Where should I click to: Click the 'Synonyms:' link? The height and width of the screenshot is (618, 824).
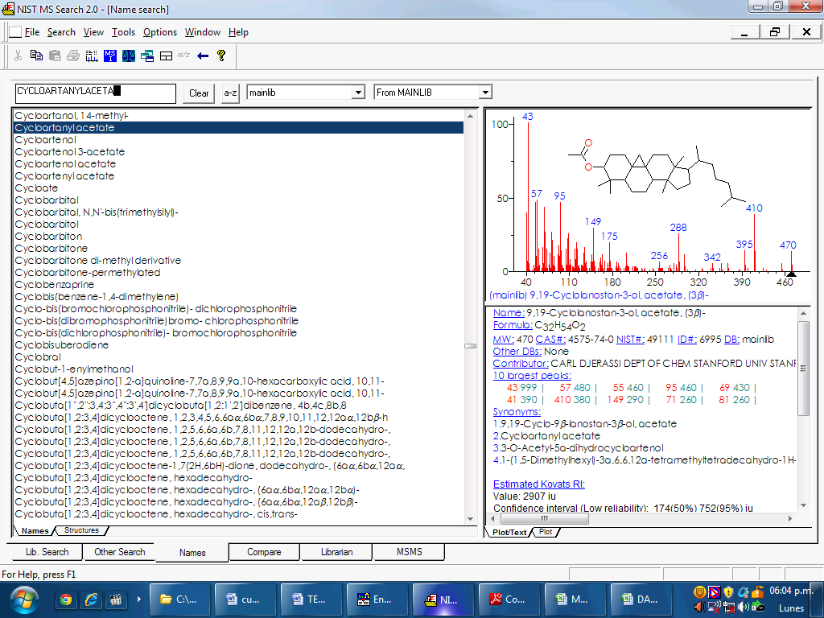pyautogui.click(x=517, y=411)
